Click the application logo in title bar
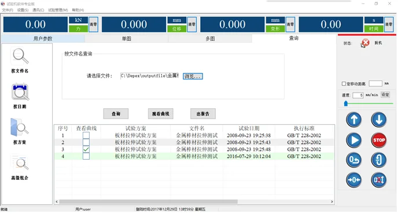The image size is (398, 214). click(3, 4)
